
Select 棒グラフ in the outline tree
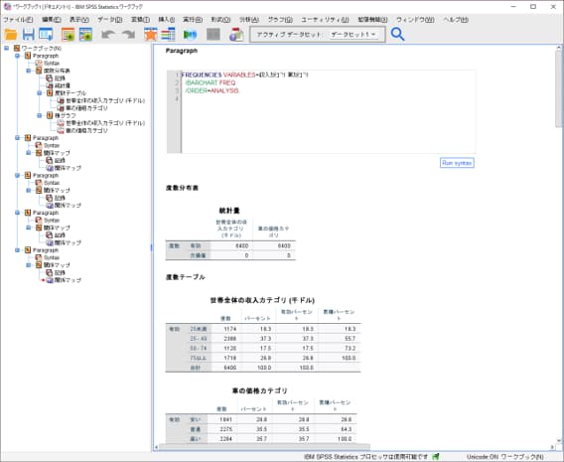pyautogui.click(x=66, y=115)
